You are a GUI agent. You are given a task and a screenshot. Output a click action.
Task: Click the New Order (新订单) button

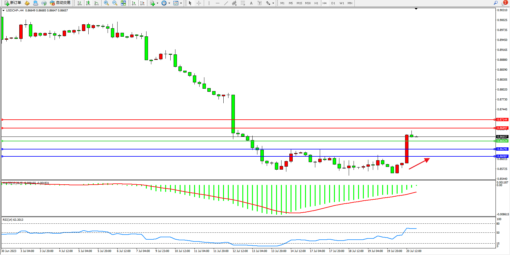click(13, 3)
